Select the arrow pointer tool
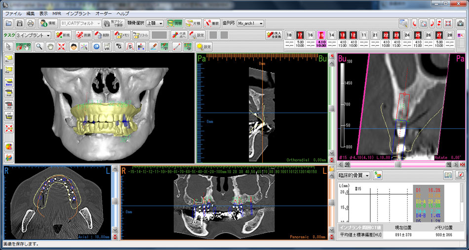 tap(8, 46)
